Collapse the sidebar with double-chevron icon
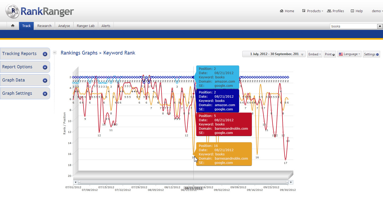 pos(55,53)
